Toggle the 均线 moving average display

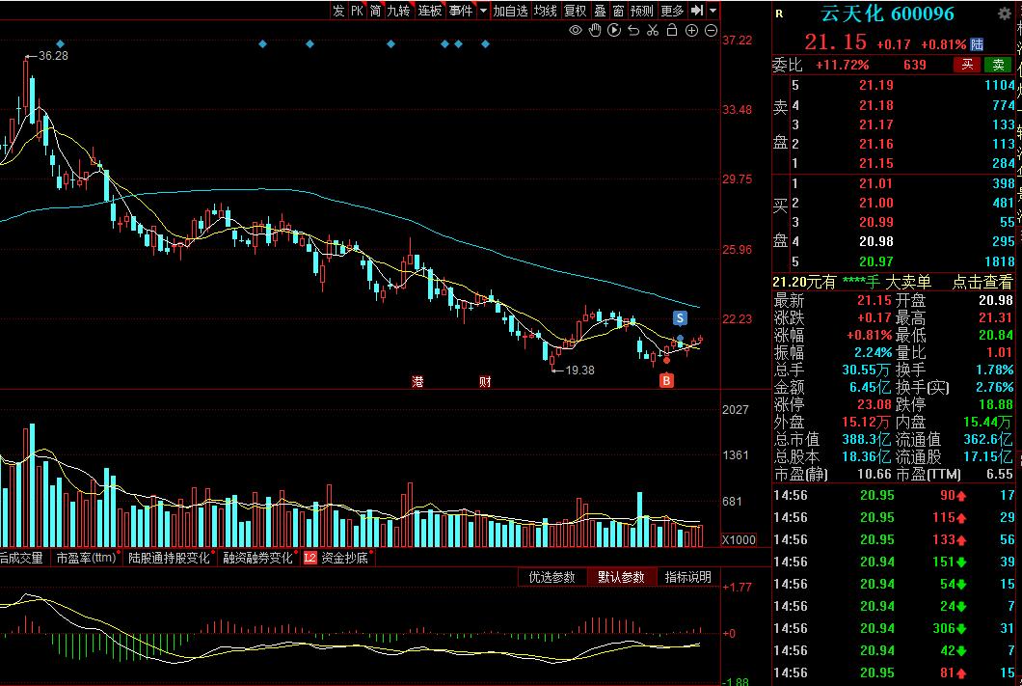point(546,11)
